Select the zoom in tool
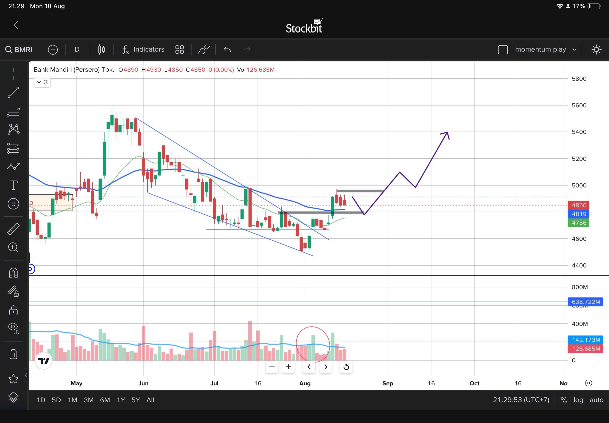This screenshot has height=423, width=609. [x=13, y=247]
